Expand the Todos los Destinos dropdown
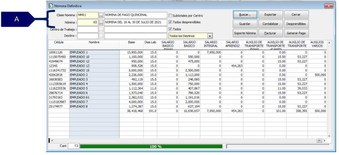This screenshot has height=155, width=339. click(210, 36)
